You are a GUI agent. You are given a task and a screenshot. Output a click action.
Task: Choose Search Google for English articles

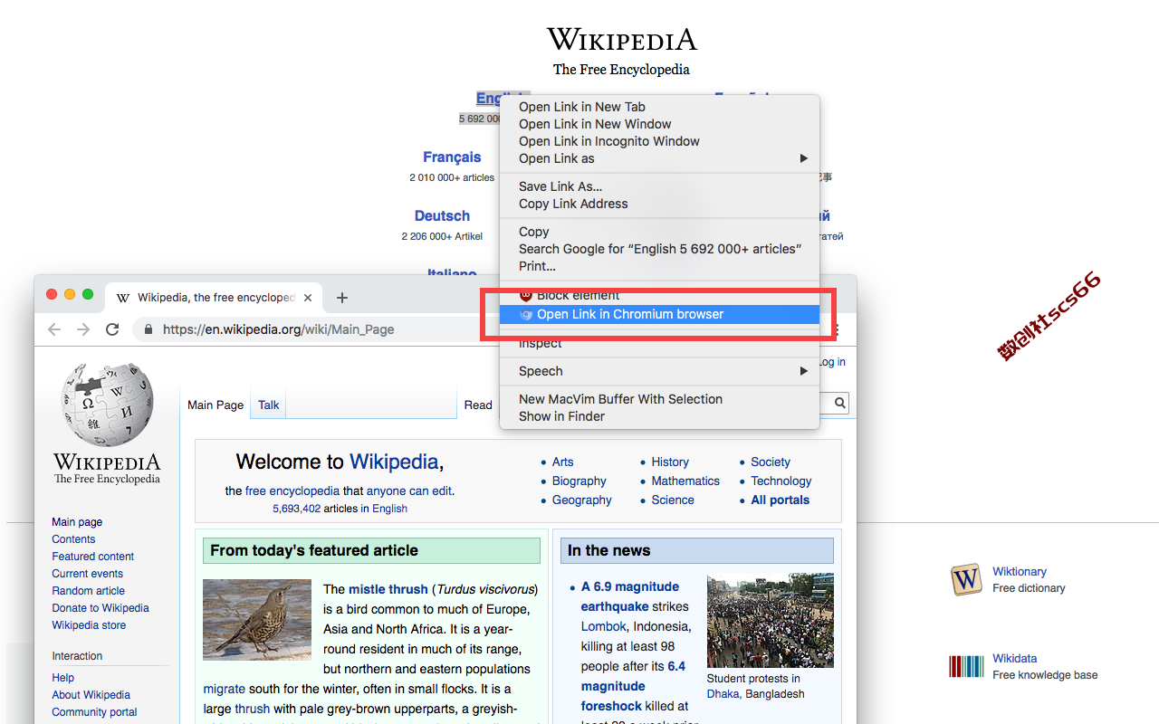(x=659, y=249)
